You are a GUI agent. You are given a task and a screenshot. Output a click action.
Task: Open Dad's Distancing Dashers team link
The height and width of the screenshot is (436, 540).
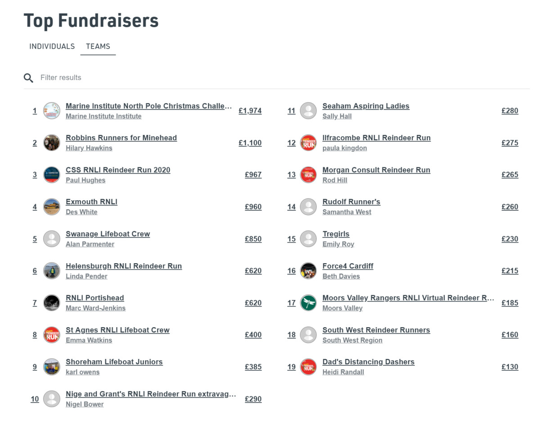[369, 362]
